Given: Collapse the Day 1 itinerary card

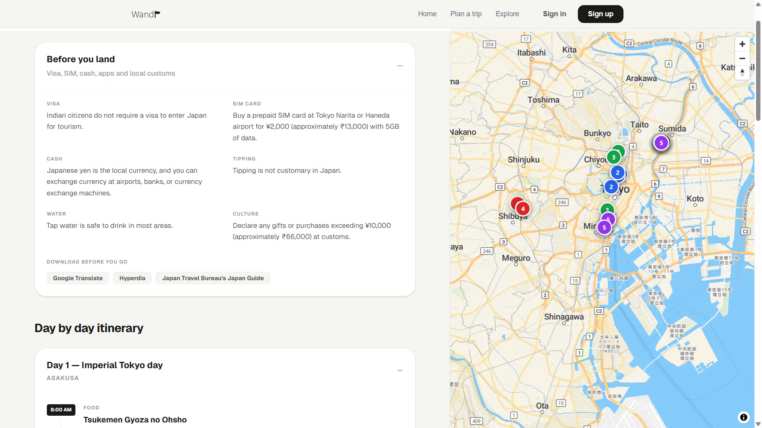Looking at the screenshot, I should (x=400, y=371).
